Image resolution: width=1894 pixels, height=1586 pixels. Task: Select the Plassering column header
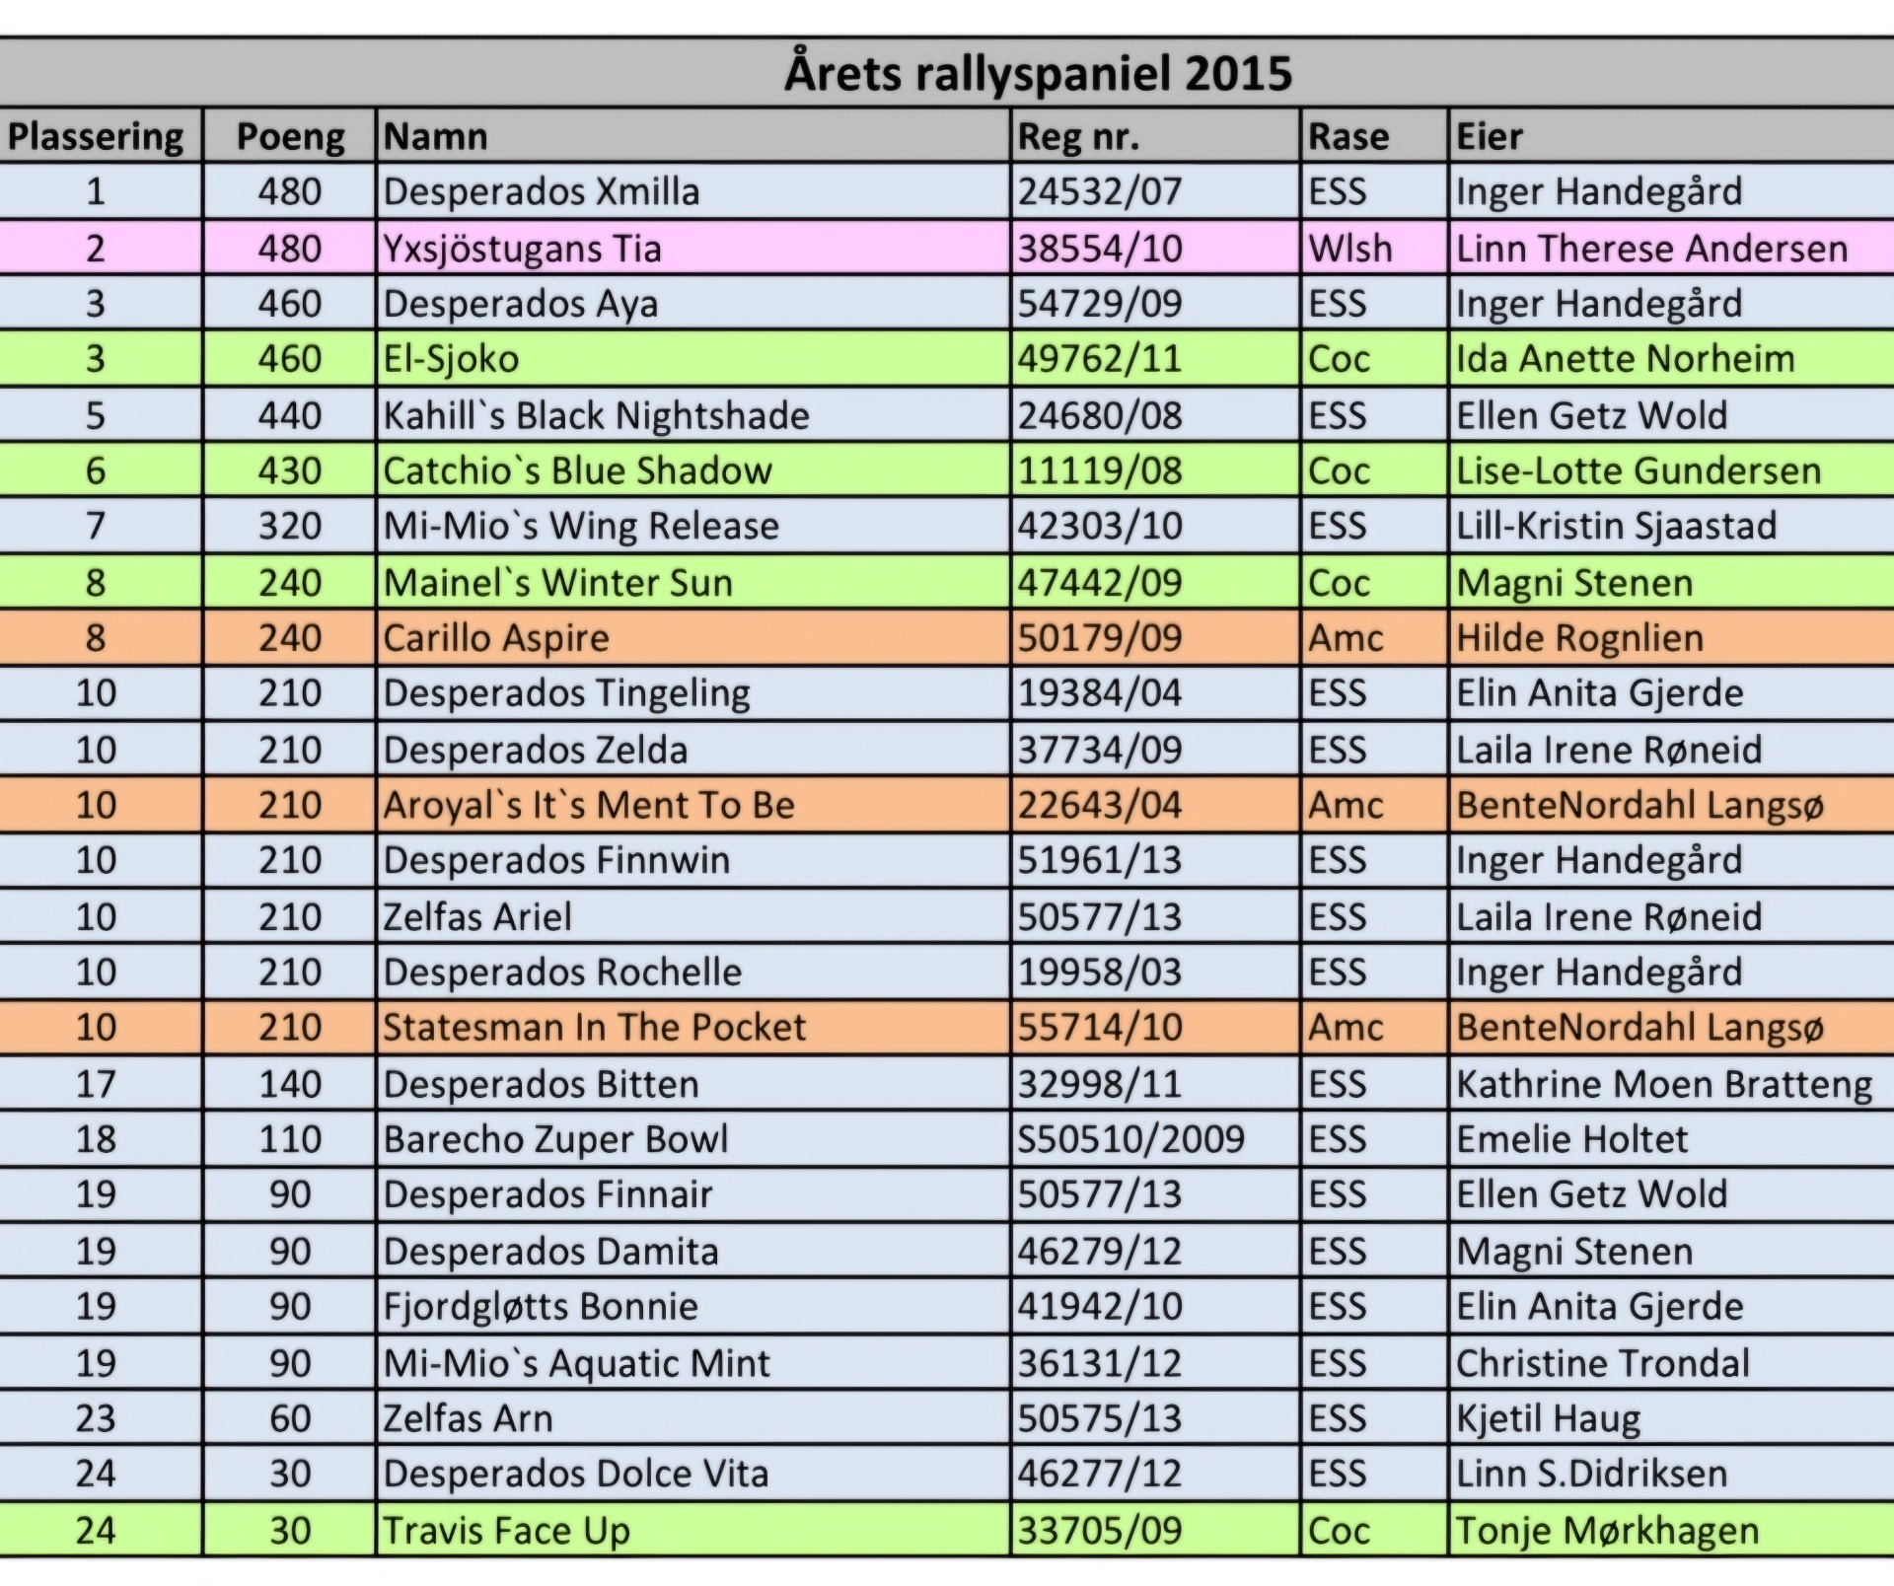(96, 136)
